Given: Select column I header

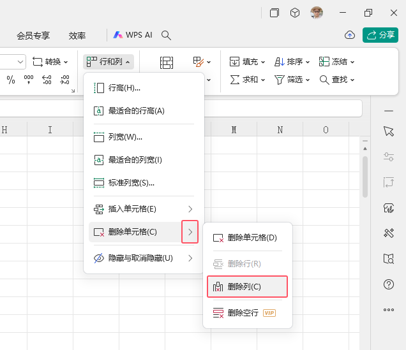Looking at the screenshot, I should [x=50, y=130].
